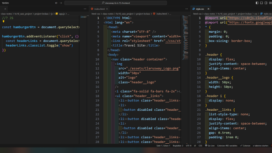The image size is (272, 153).
Task: Open the ./css/ stylesheet href link
Action: (x=173, y=41)
